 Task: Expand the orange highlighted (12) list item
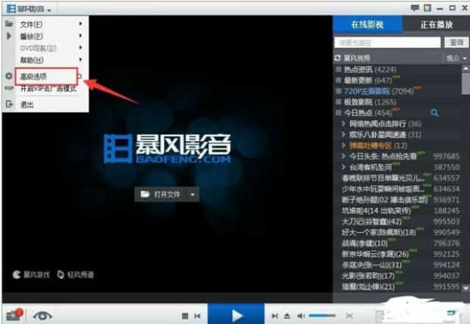[343, 146]
